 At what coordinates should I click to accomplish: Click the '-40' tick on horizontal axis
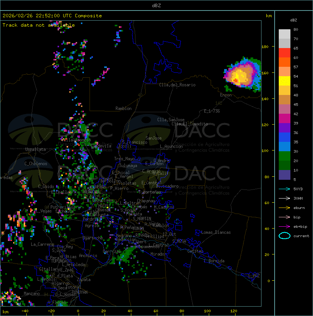tap(25, 311)
